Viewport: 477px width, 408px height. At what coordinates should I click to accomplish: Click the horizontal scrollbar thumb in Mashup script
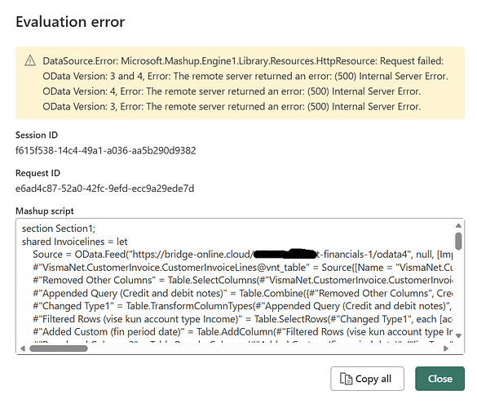click(x=59, y=348)
